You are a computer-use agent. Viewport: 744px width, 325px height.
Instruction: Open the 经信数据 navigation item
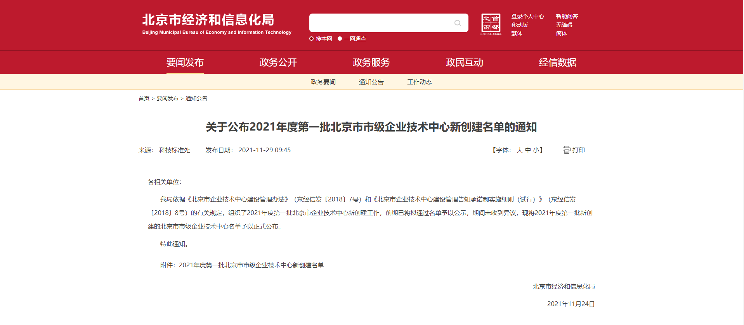(557, 62)
